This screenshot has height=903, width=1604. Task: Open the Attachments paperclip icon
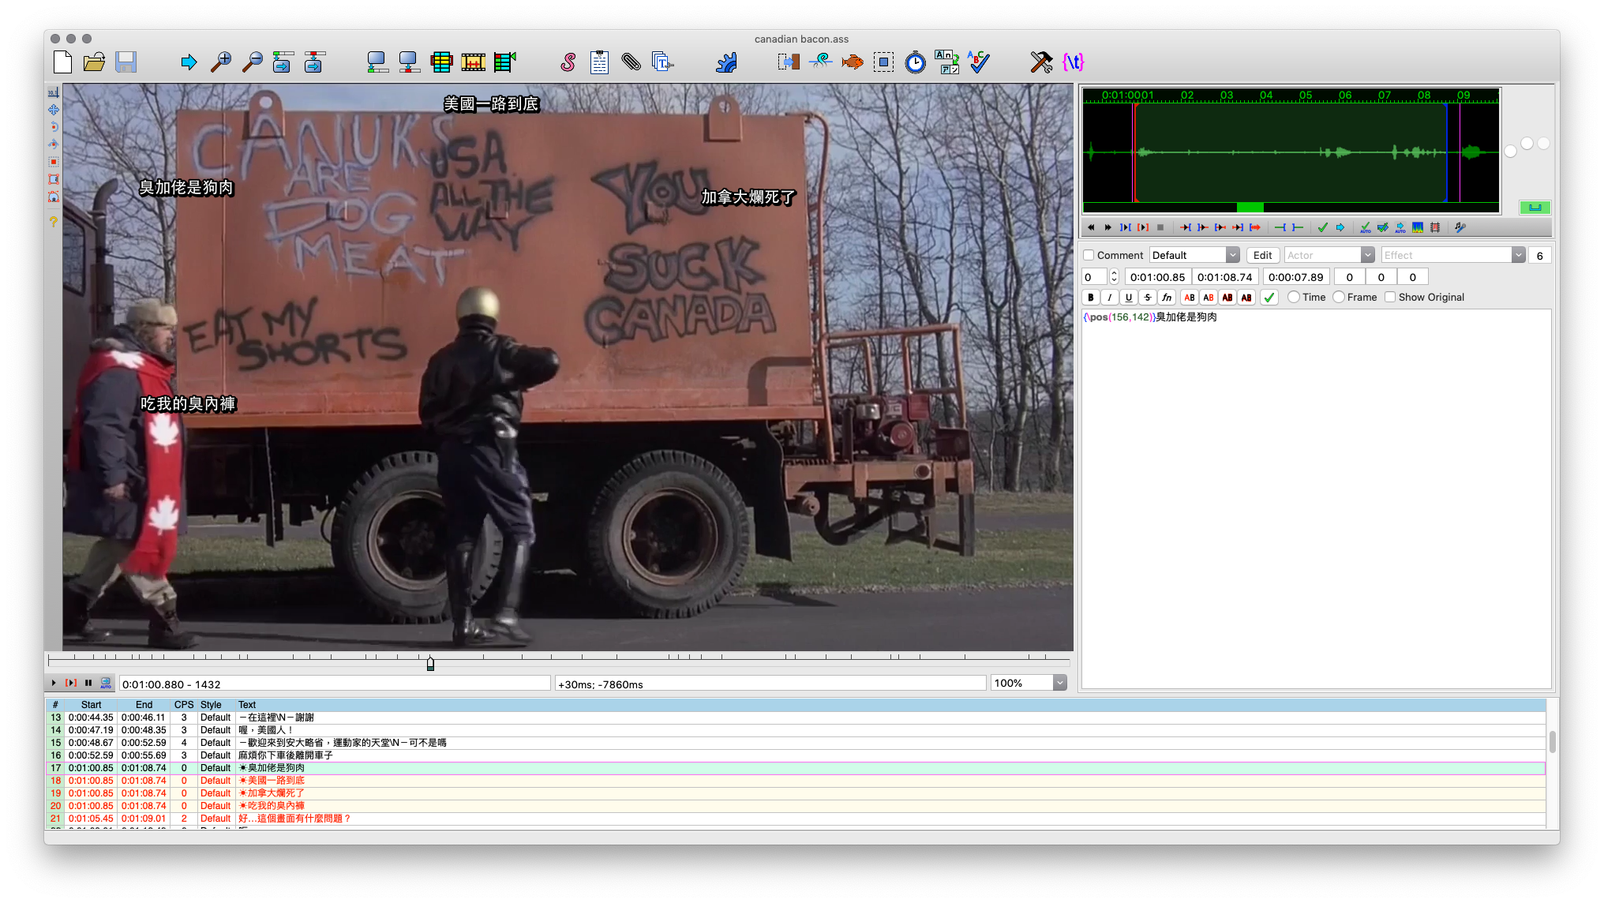point(631,62)
